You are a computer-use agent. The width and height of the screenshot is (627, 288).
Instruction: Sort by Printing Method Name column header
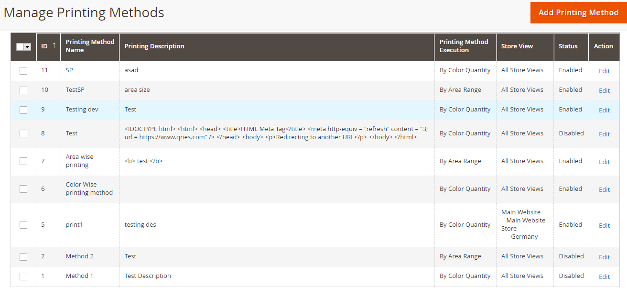(x=90, y=46)
